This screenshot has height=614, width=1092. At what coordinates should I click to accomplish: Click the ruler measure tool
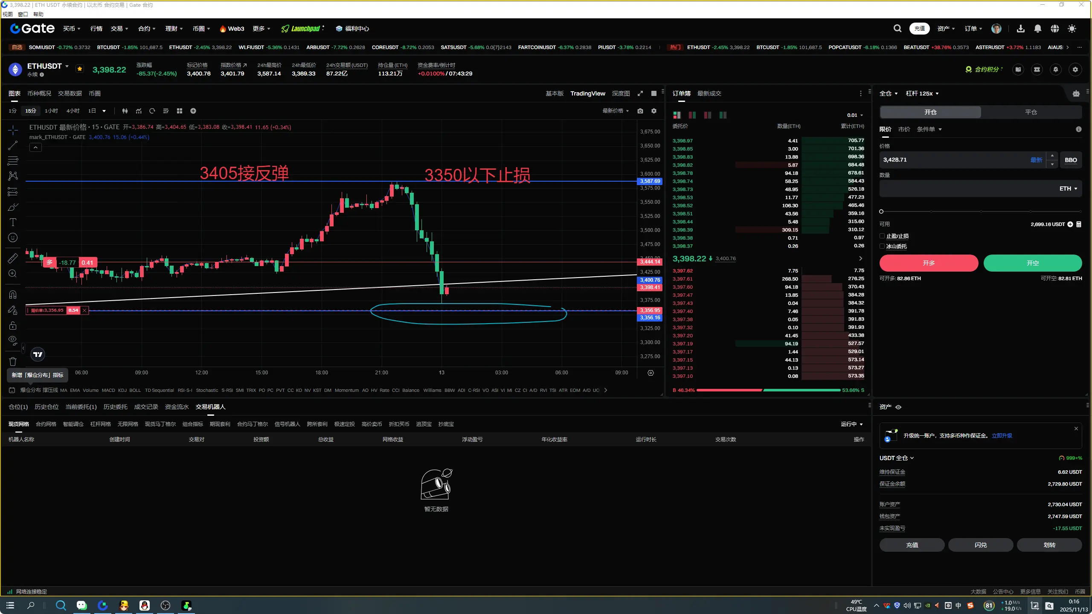click(x=13, y=258)
